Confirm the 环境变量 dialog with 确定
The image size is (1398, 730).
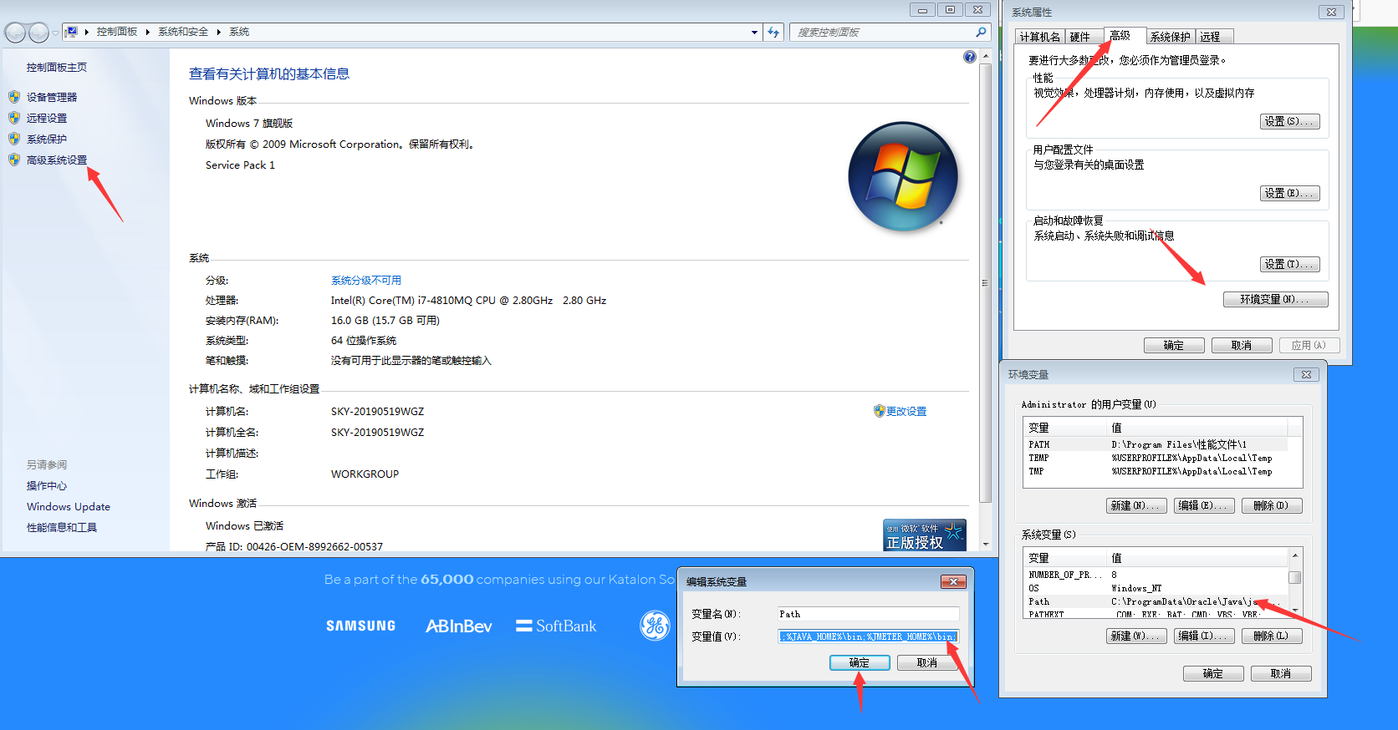click(x=1213, y=674)
